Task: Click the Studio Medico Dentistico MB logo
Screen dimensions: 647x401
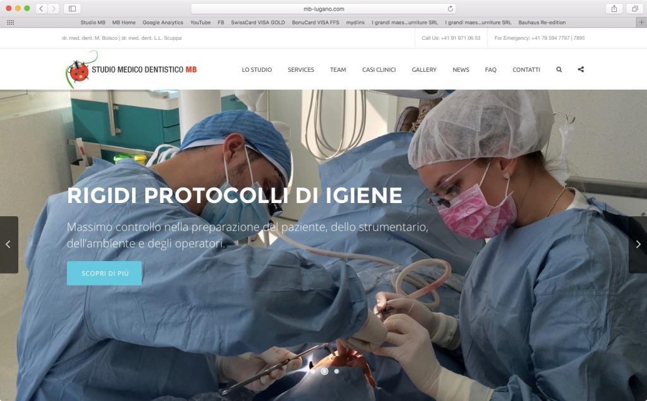Action: click(x=131, y=69)
